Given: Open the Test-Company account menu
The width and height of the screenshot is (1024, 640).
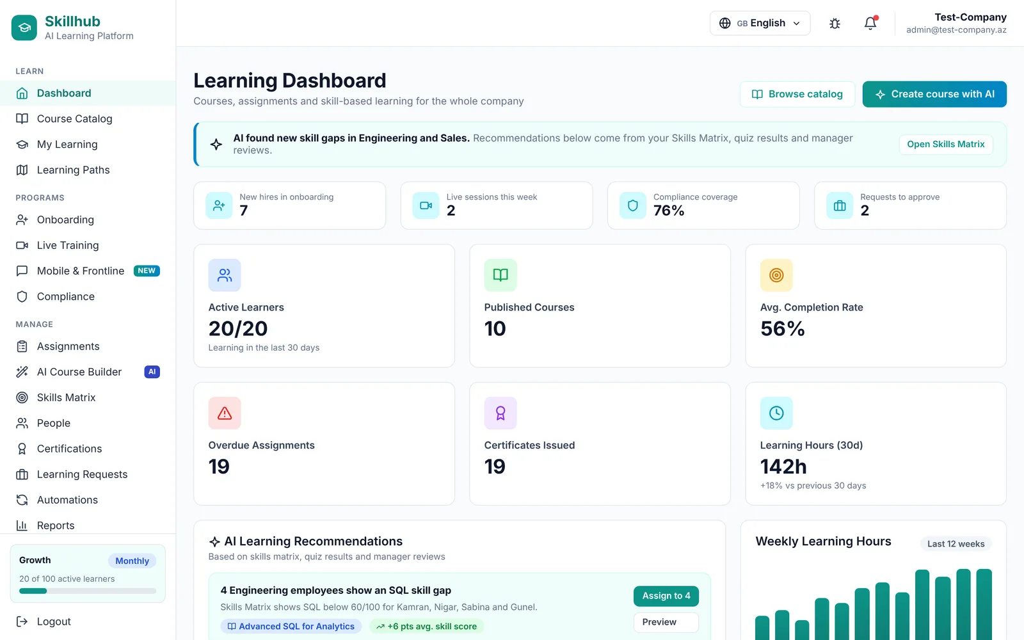Looking at the screenshot, I should (956, 23).
